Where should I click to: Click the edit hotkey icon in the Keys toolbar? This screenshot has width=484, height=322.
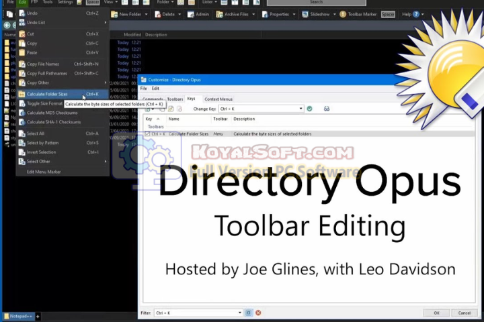pos(171,109)
